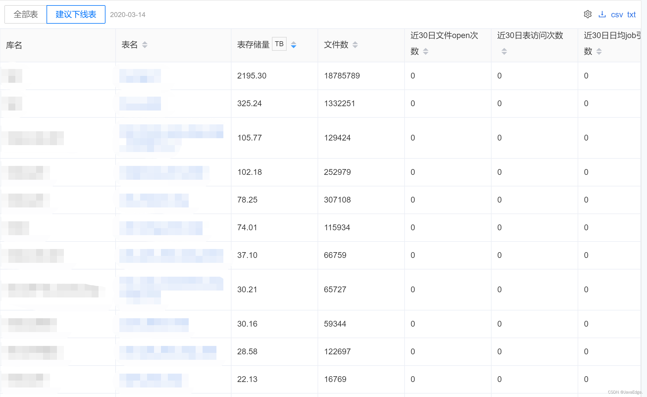Image resolution: width=647 pixels, height=397 pixels.
Task: Sort by 表存储量 column arrows
Action: 294,45
